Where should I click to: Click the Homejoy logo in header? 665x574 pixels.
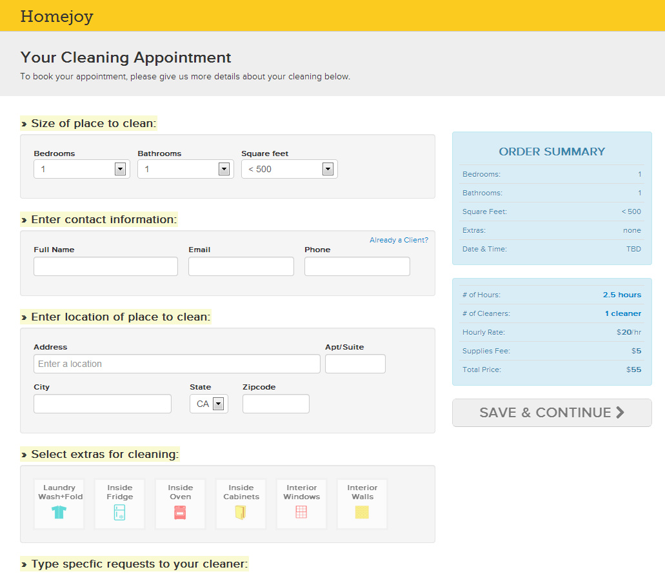click(x=57, y=17)
